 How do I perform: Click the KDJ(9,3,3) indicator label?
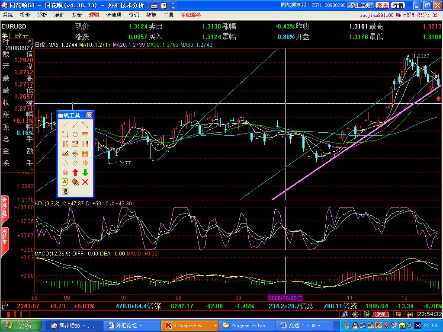coord(47,204)
